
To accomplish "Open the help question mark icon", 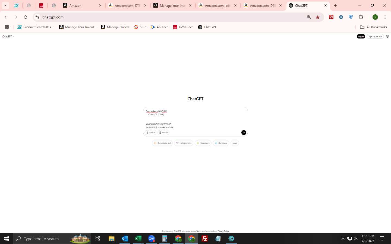I will click(387, 37).
